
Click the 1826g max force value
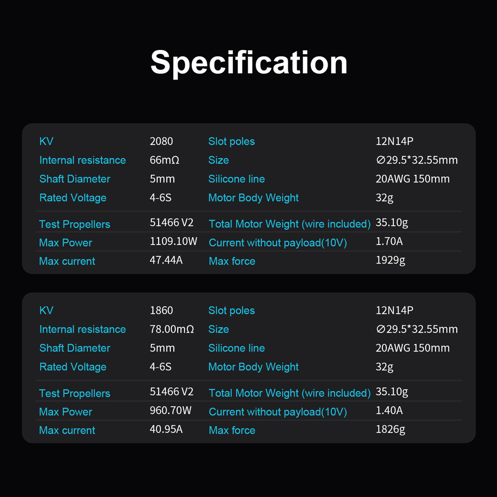point(390,429)
